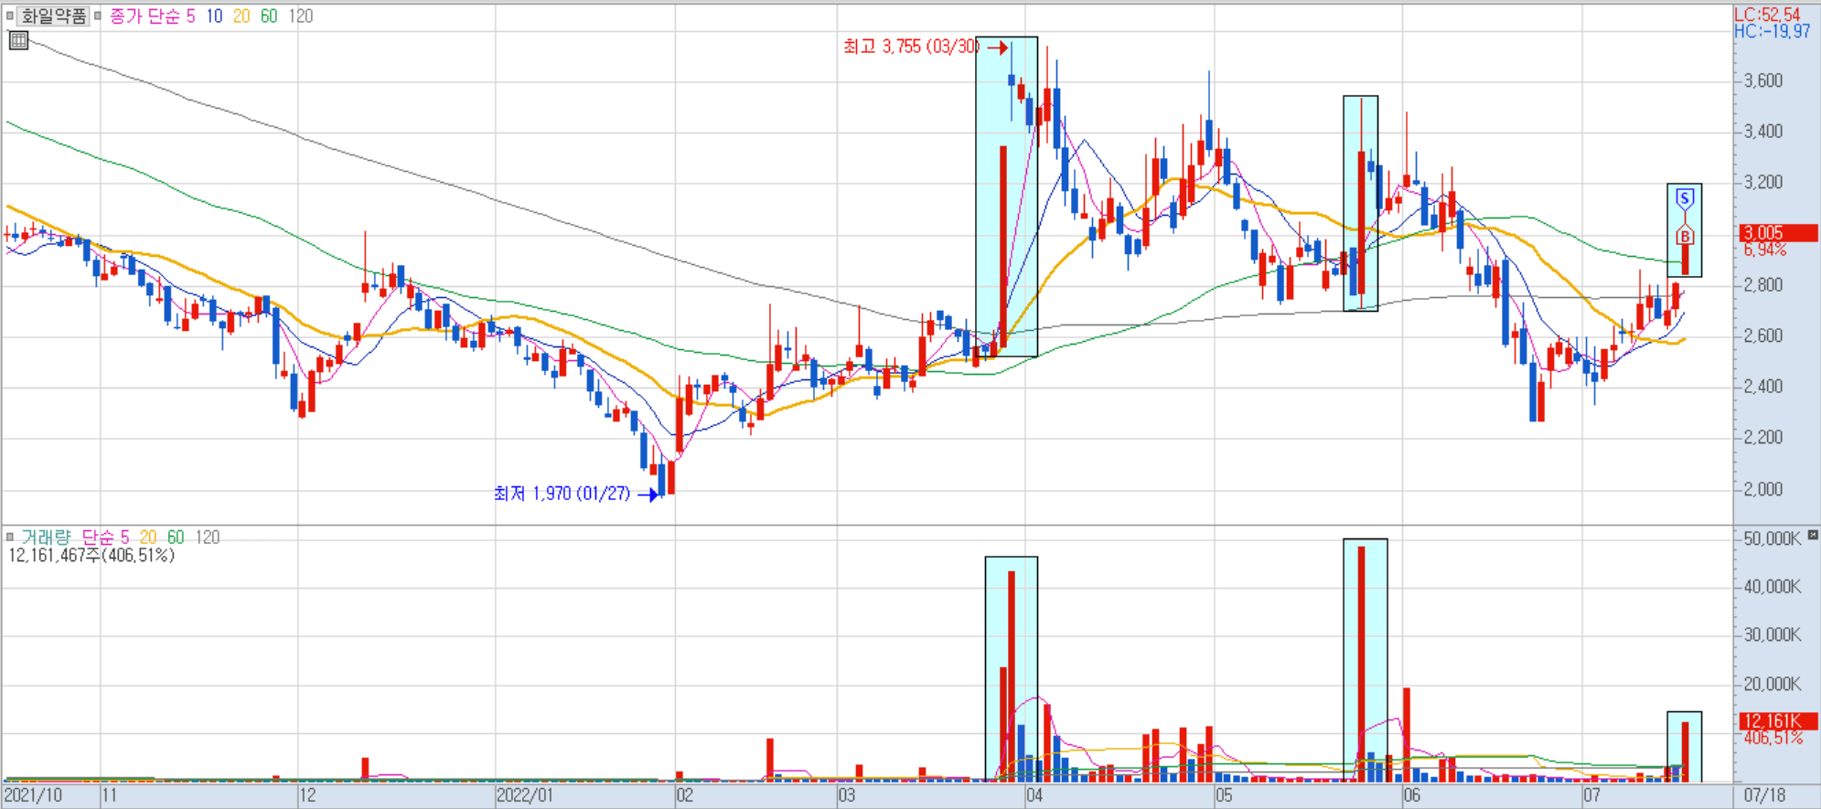Screen dimensions: 1821x809
Task: Click the red B buy signal marker
Action: tap(1685, 237)
